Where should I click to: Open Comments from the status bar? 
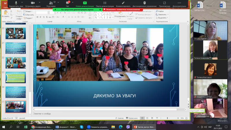132,118
